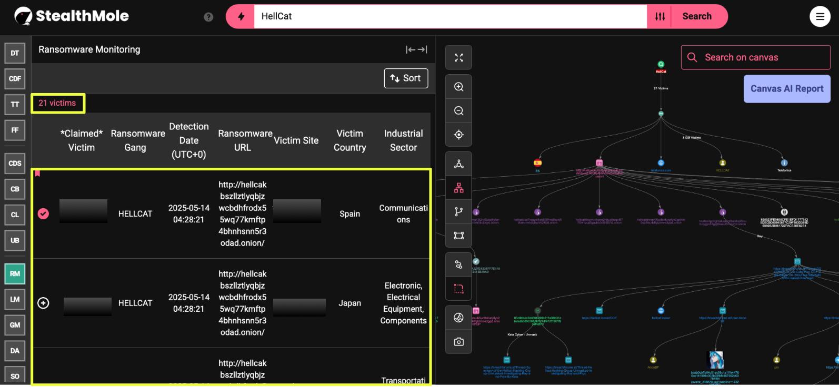Click the fit-to-screen canvas icon

(458, 58)
